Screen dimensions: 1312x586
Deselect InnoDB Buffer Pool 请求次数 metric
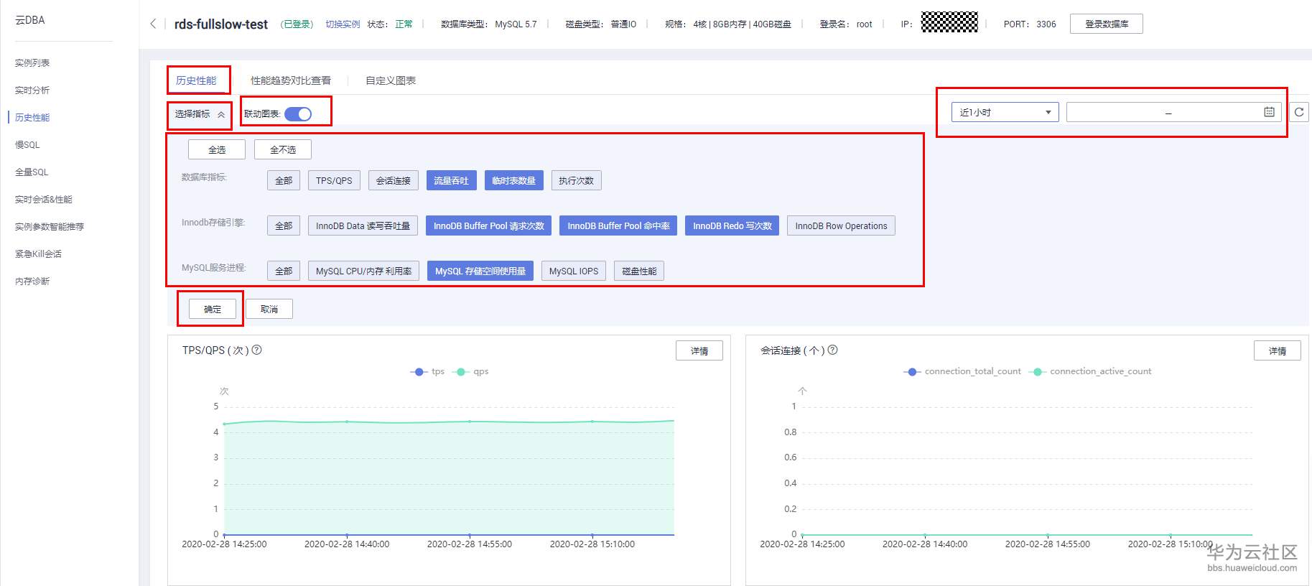click(488, 225)
